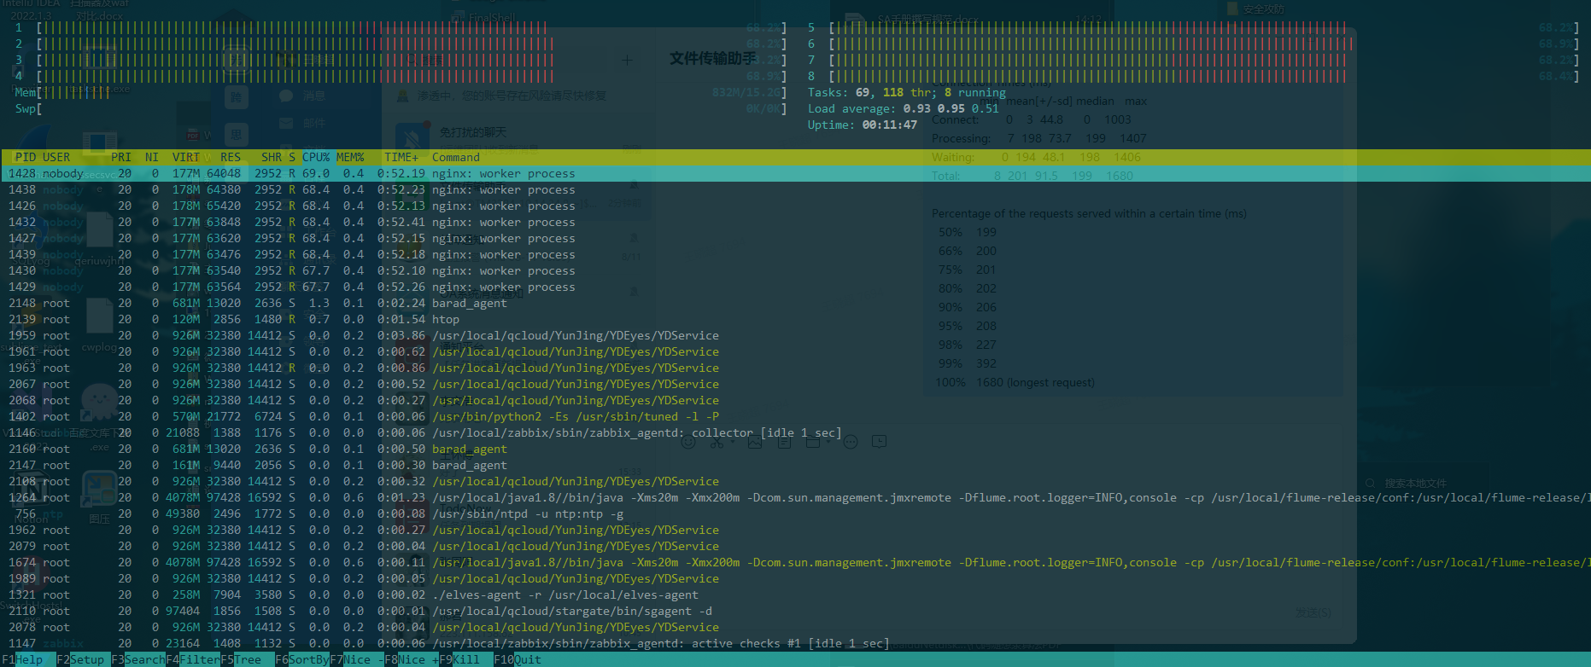Viewport: 1591px width, 667px height.
Task: Select nginx worker process PID 1427
Action: pyautogui.click(x=795, y=238)
